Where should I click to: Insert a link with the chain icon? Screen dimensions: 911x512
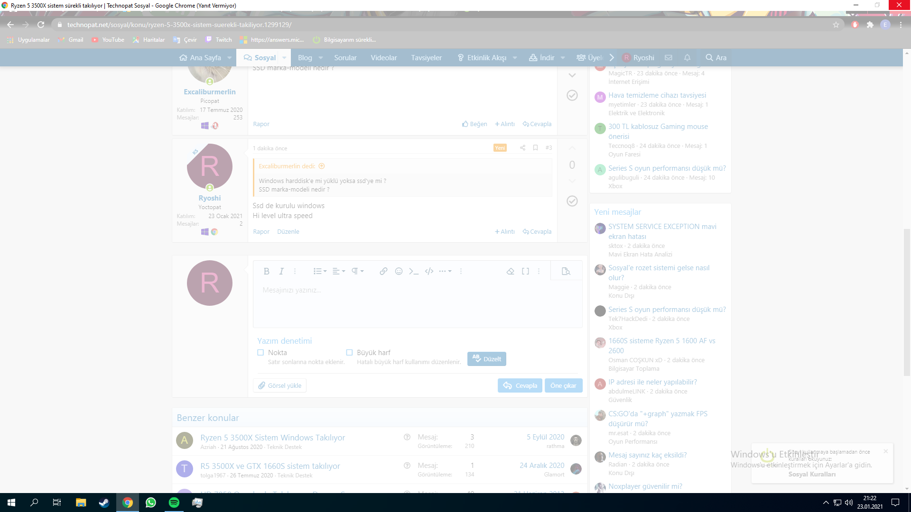pyautogui.click(x=383, y=271)
